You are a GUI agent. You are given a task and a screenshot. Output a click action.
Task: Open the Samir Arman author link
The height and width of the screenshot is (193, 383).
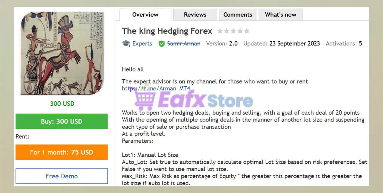click(184, 43)
